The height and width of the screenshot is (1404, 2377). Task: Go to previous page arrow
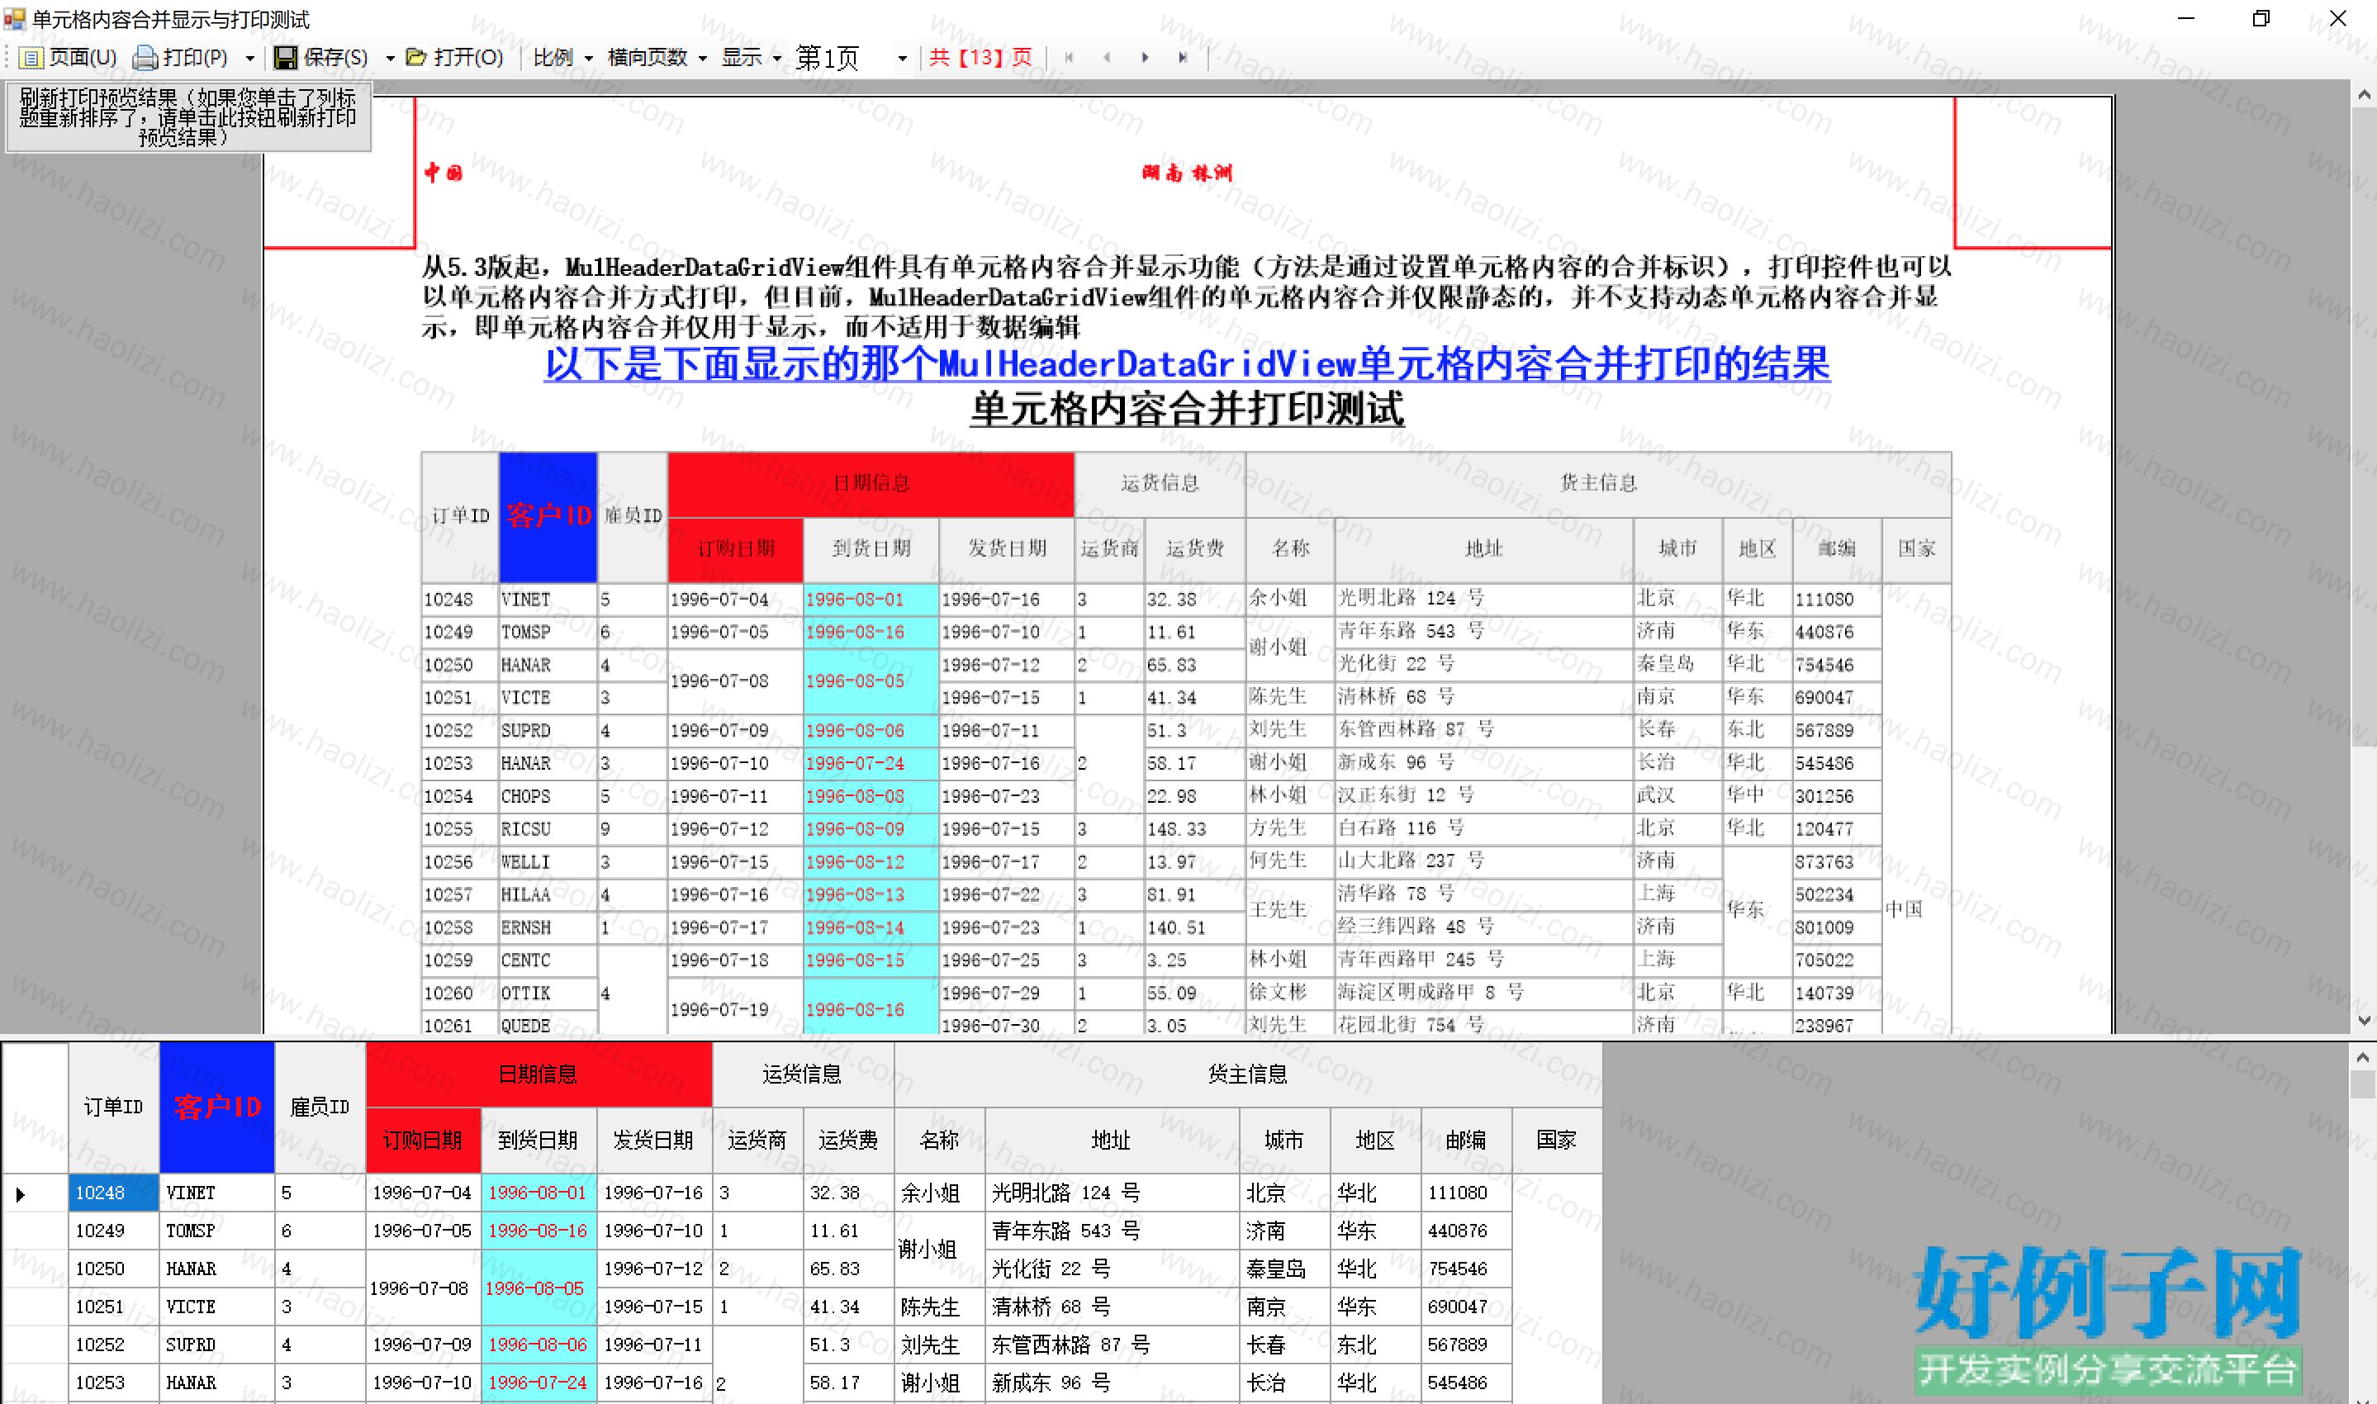pos(1107,58)
